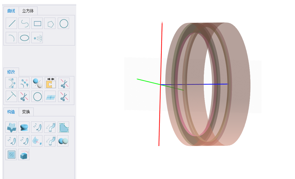Click scissors icon beside the extend line icon
The height and width of the screenshot is (179, 295).
24,96
